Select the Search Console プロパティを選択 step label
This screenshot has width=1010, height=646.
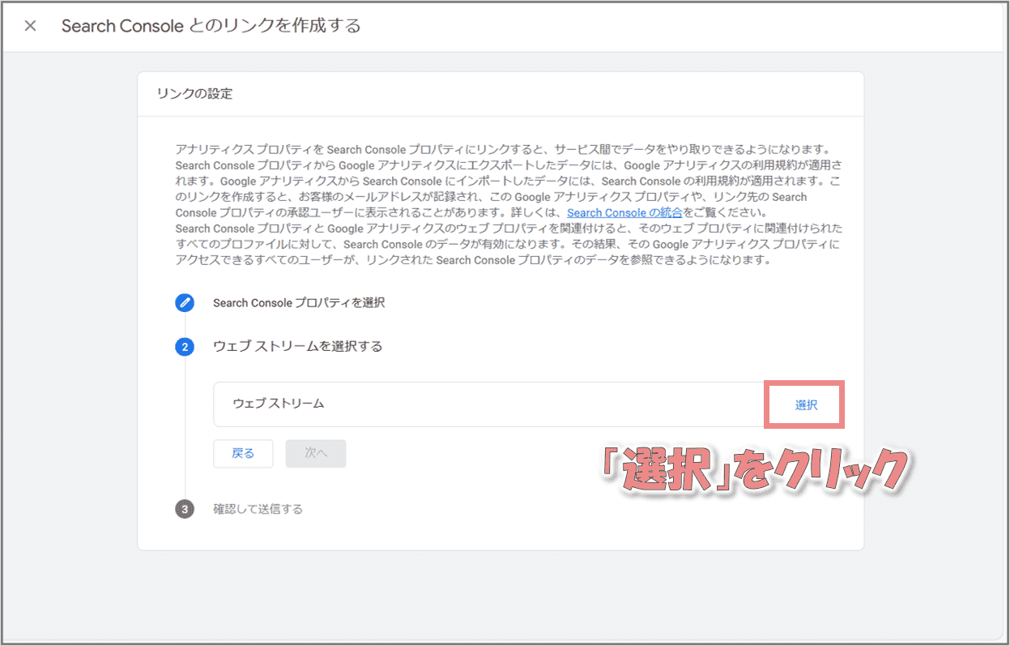click(298, 303)
